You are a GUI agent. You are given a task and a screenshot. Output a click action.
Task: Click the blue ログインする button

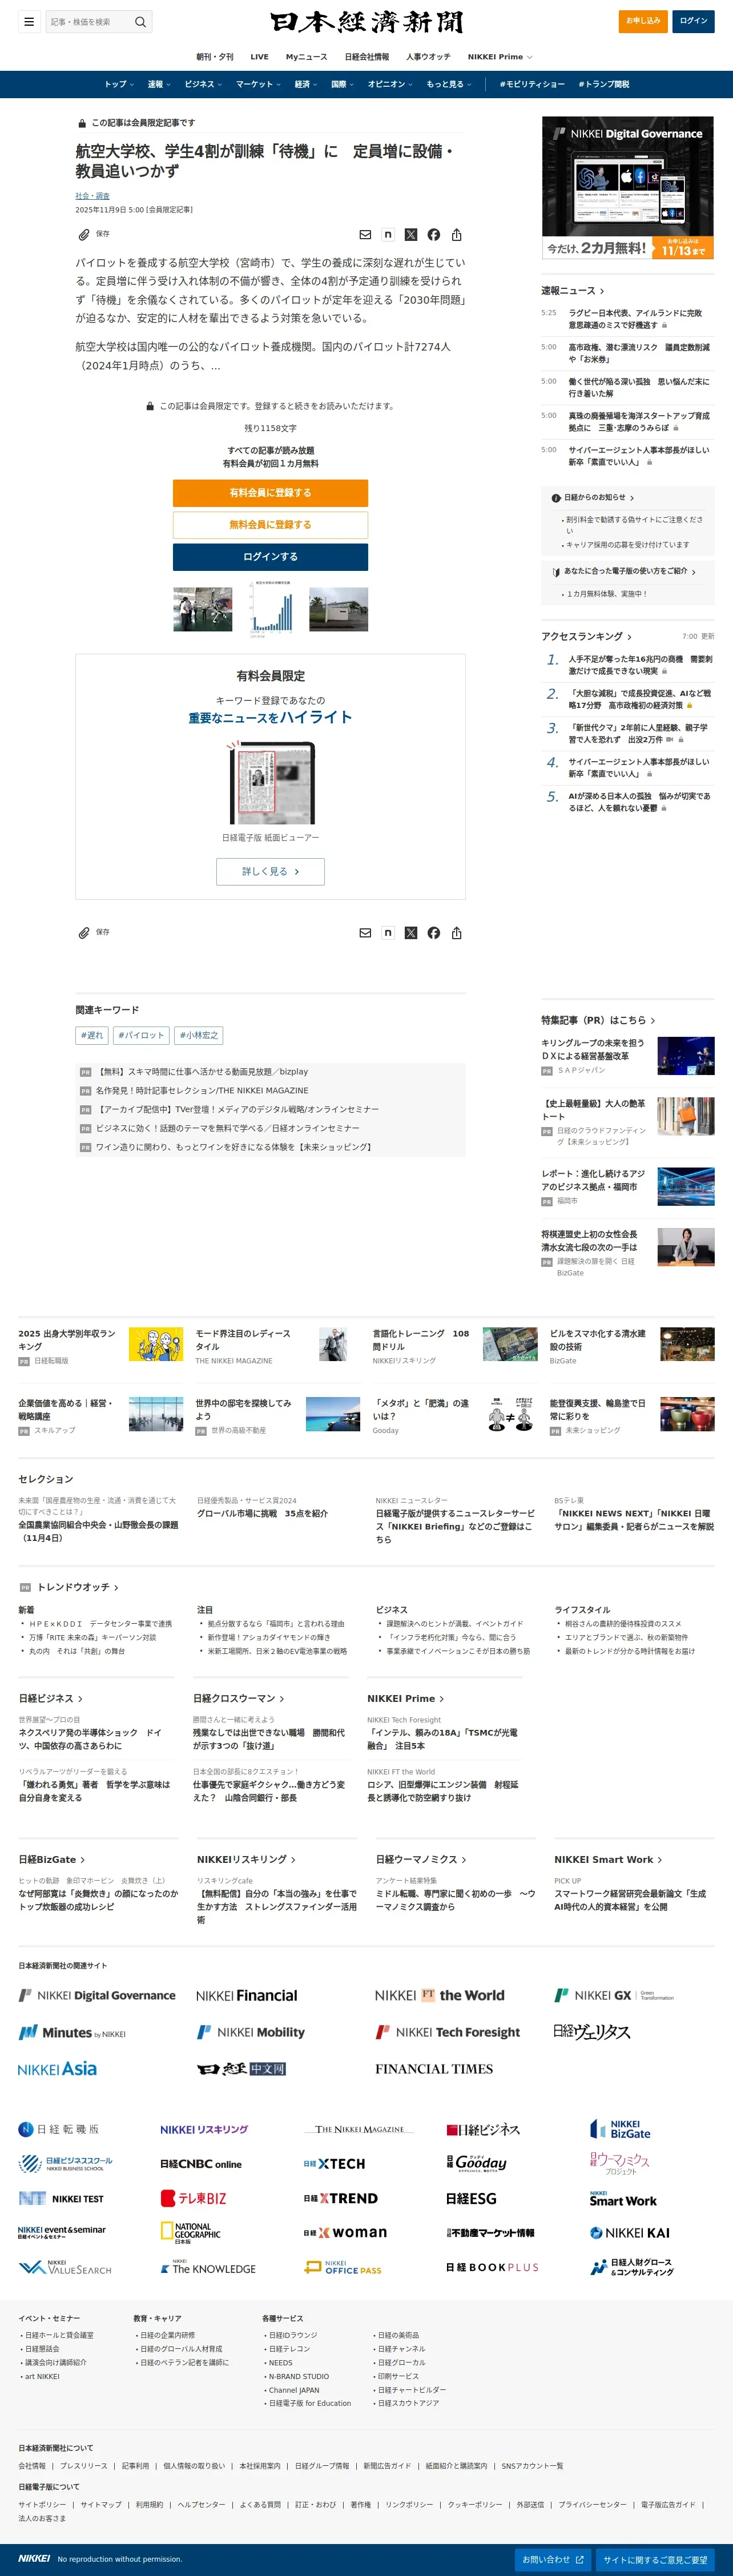[270, 557]
